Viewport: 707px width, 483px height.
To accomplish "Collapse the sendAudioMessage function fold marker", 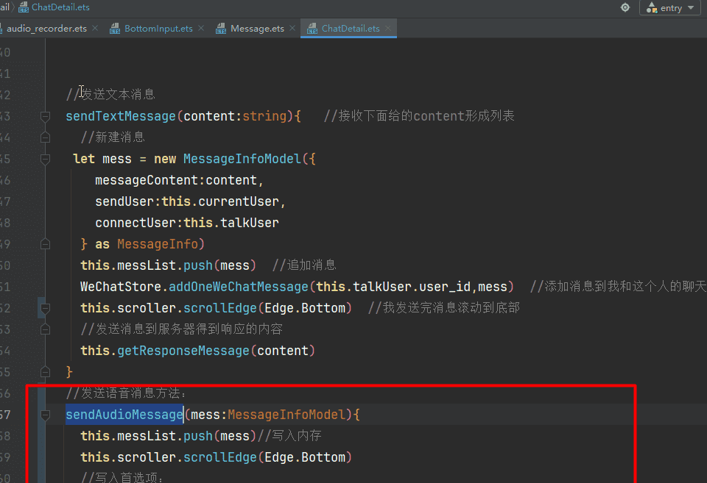I will pos(45,415).
